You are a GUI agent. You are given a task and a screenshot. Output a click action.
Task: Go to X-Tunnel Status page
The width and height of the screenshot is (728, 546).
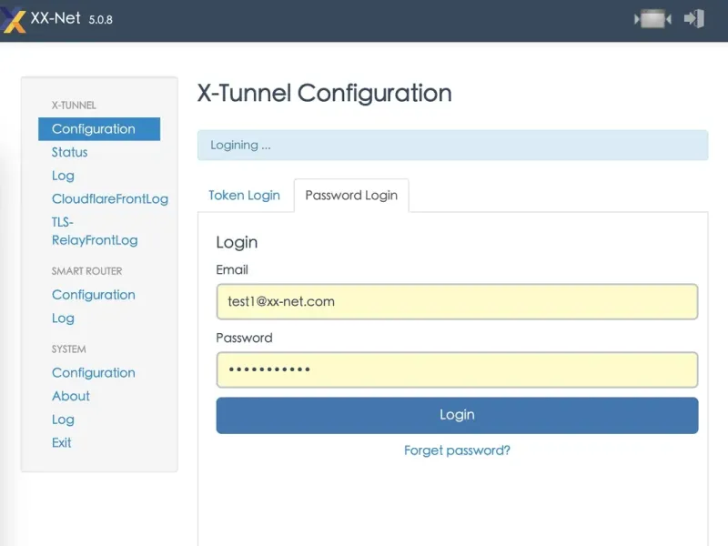70,152
